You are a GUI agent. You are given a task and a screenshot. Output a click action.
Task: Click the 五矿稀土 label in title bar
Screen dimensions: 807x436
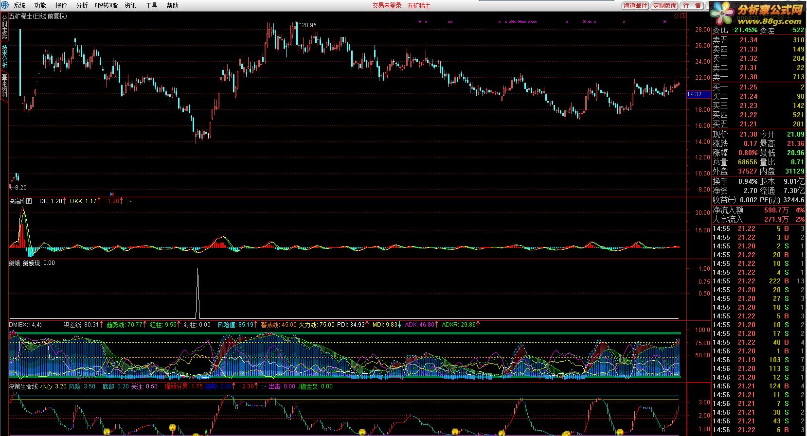[419, 6]
